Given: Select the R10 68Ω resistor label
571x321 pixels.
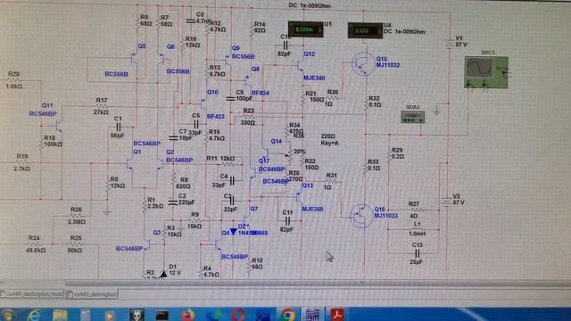Looking at the screenshot, I should click(x=258, y=264).
